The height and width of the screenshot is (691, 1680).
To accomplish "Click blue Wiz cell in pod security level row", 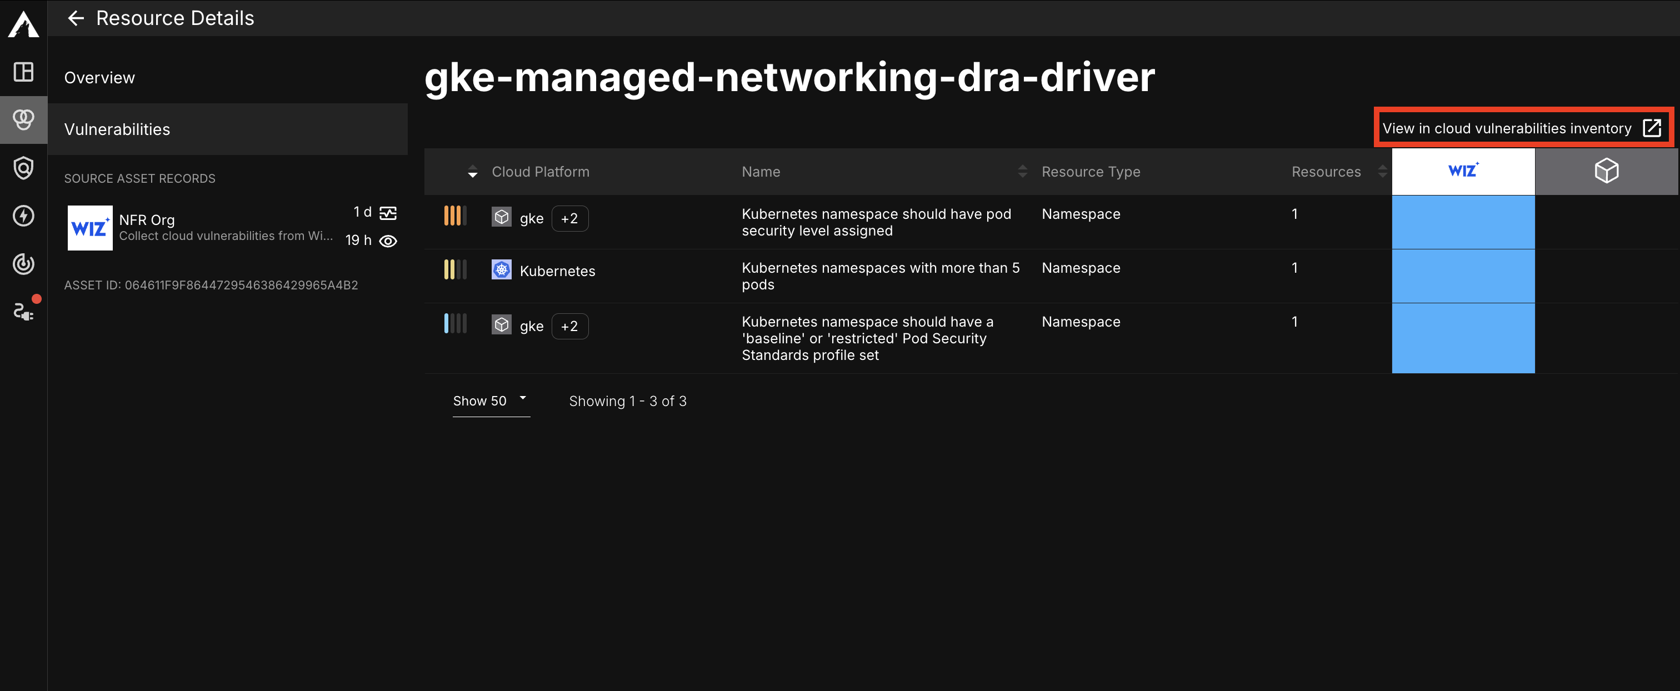I will coord(1463,222).
